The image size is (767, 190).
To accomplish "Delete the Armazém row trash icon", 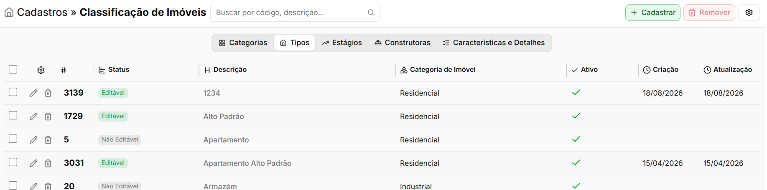I will pos(48,186).
